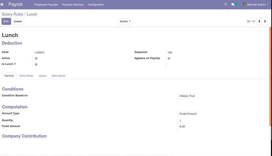Open the apps grid menu icon
This screenshot has width=272, height=156.
[2, 5]
